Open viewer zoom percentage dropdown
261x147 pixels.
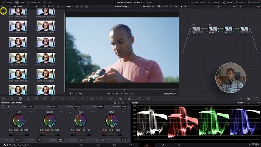[70, 7]
